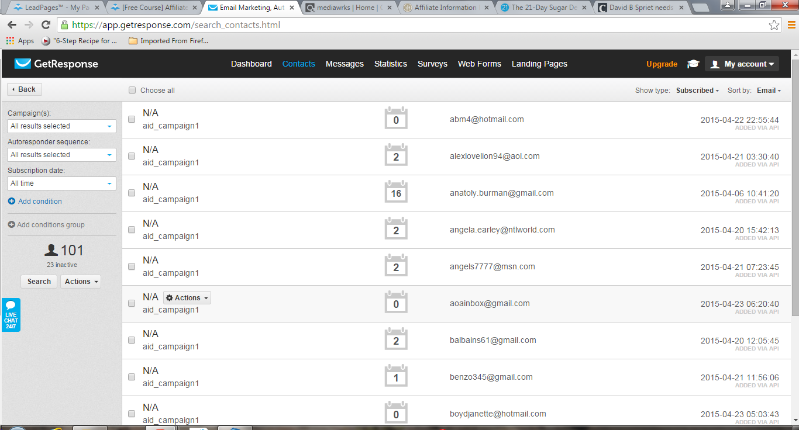Screen dimensions: 799x430
Task: Go forward with the browser forward arrow
Action: coord(29,25)
